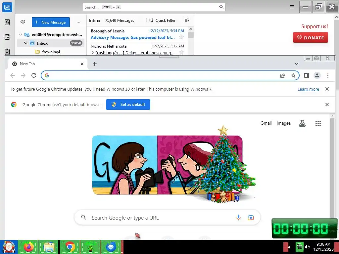Click the Learn more link

tap(308, 89)
